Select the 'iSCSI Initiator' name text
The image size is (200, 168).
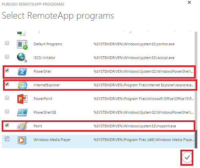click(x=45, y=58)
